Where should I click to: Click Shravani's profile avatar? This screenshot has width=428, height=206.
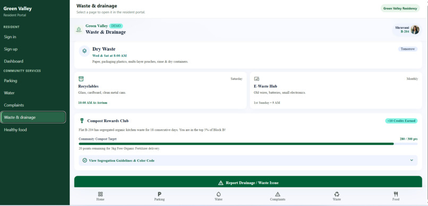click(x=415, y=30)
